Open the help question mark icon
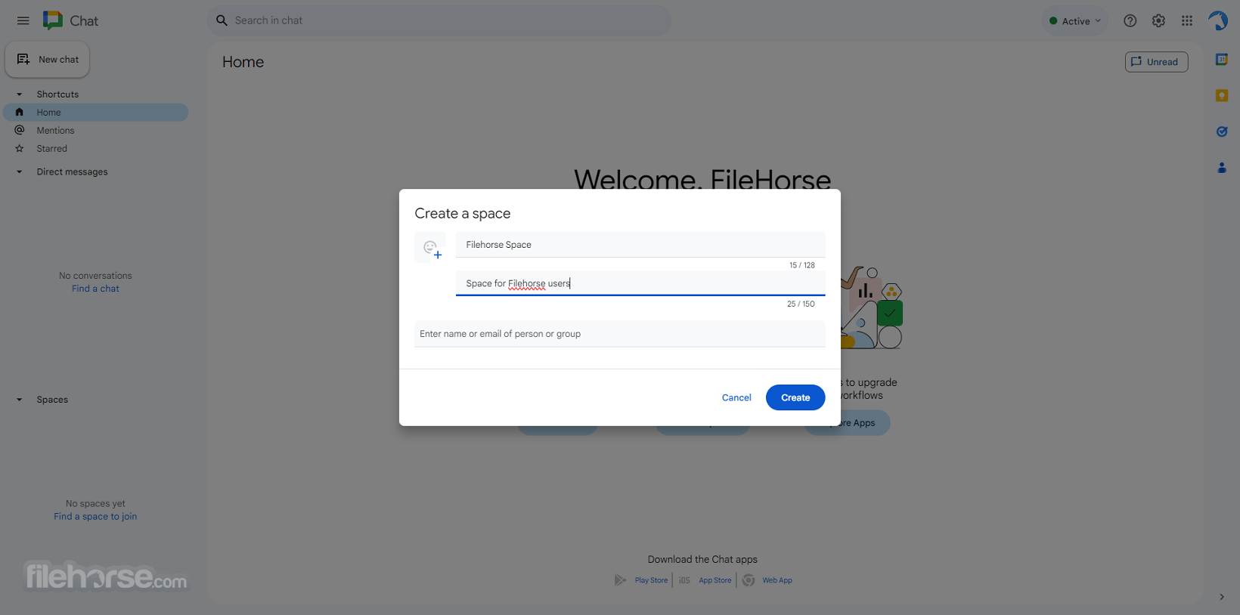The width and height of the screenshot is (1240, 615). pyautogui.click(x=1130, y=21)
